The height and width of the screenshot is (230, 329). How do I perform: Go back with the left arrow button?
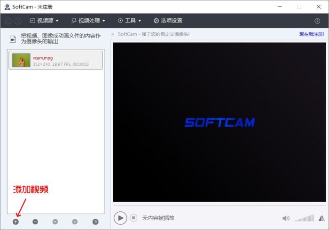(x=8, y=21)
